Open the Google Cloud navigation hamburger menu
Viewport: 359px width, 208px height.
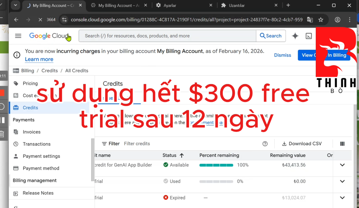click(18, 36)
